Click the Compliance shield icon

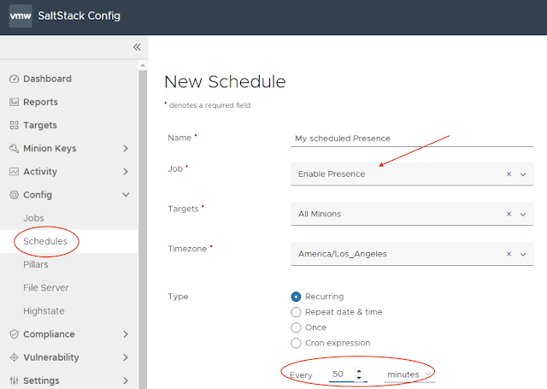pyautogui.click(x=14, y=334)
